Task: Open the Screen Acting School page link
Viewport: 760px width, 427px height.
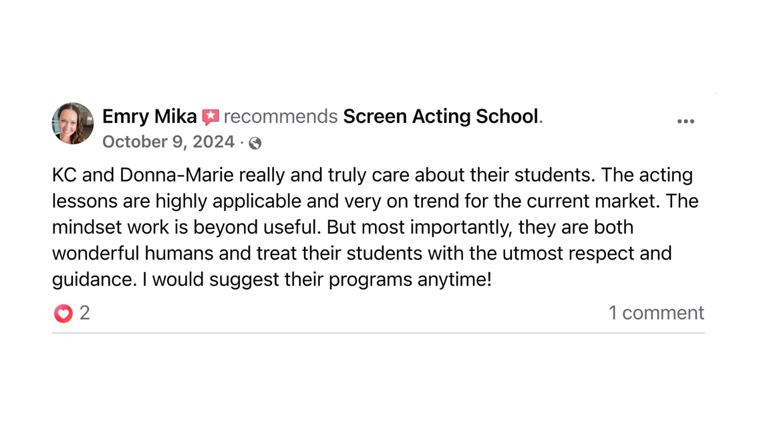Action: (x=441, y=117)
